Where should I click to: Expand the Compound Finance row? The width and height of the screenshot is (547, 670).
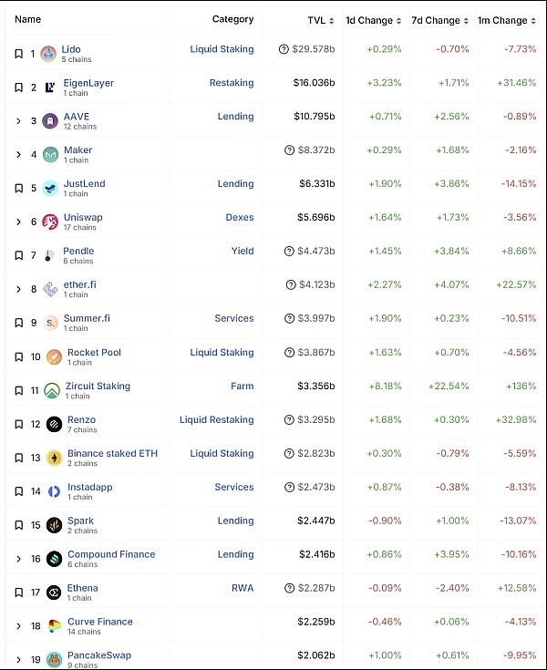[18, 559]
